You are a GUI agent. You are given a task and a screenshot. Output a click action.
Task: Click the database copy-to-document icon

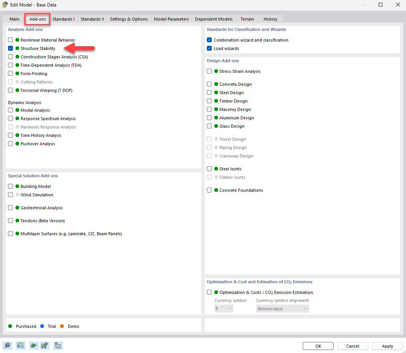[58, 345]
